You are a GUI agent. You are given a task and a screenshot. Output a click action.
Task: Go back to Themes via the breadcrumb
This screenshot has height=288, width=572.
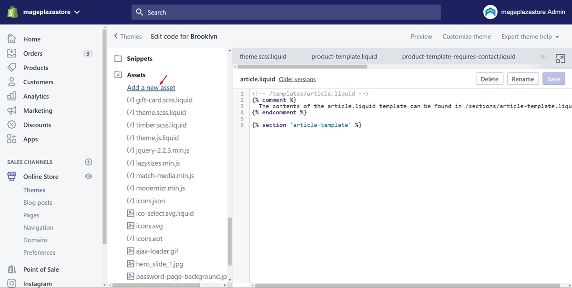click(x=128, y=36)
